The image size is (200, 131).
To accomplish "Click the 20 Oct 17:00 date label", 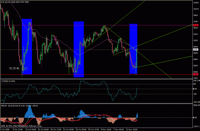I will tap(56, 129).
